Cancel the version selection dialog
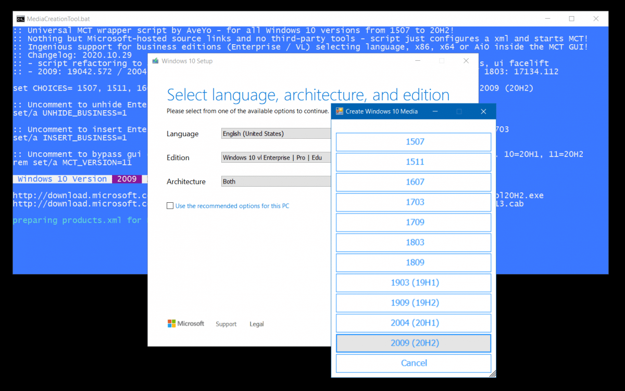 [413, 363]
